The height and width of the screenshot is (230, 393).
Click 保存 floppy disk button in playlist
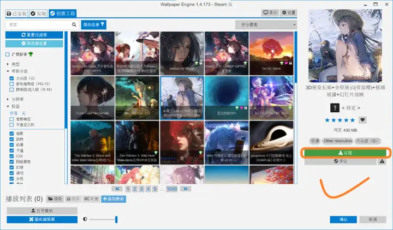73,199
